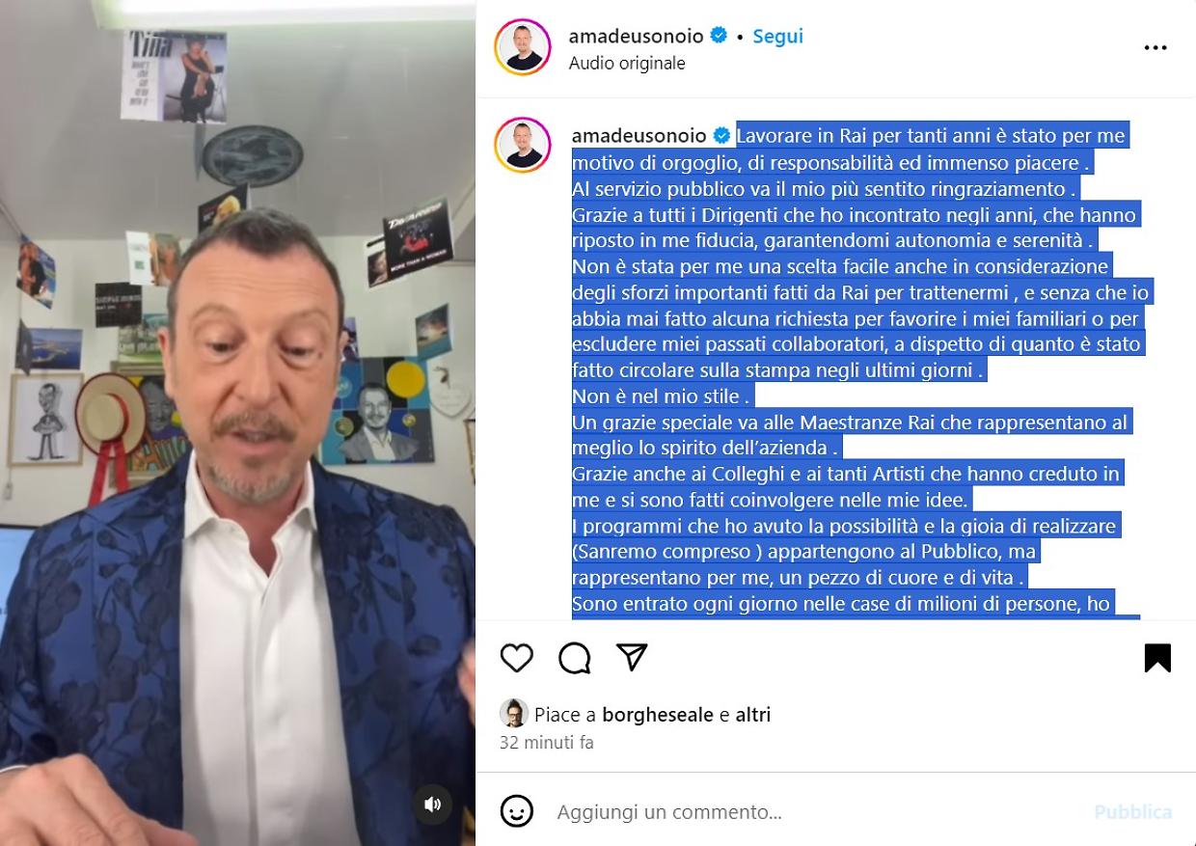Click the Segui follow link
Screen dimensions: 1196x846
777,36
